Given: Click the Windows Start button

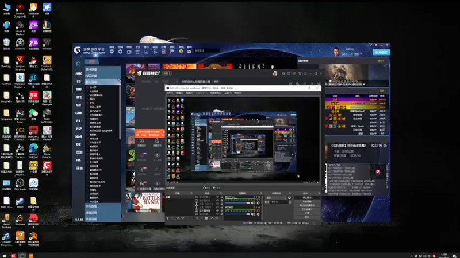Looking at the screenshot, I should coord(4,256).
